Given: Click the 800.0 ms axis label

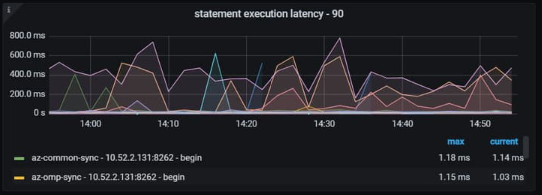Looking at the screenshot, I should click(27, 36).
